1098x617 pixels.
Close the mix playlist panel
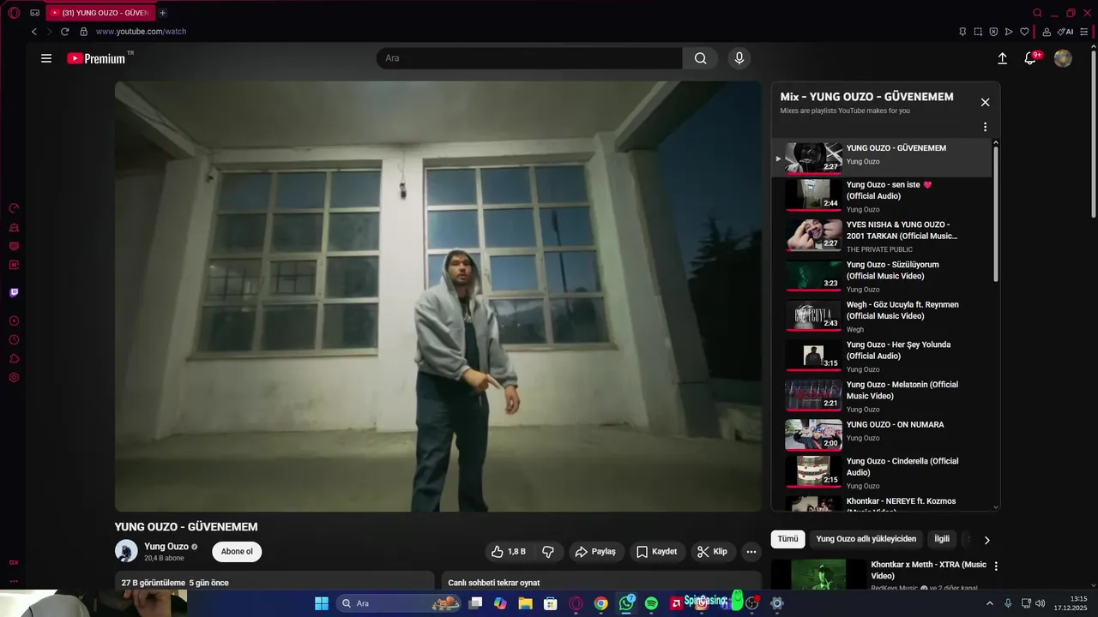[x=985, y=102]
